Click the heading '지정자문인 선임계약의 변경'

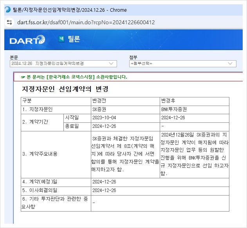pos(65,89)
